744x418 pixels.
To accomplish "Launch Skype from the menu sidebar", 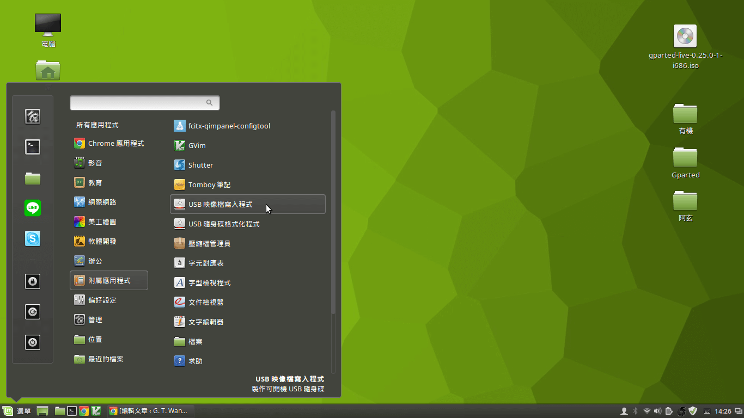I will point(32,238).
